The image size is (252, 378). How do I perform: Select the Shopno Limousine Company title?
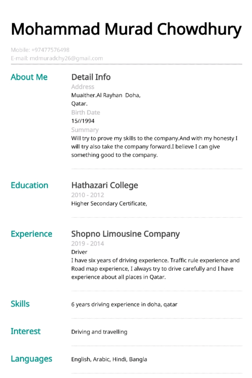pyautogui.click(x=125, y=234)
